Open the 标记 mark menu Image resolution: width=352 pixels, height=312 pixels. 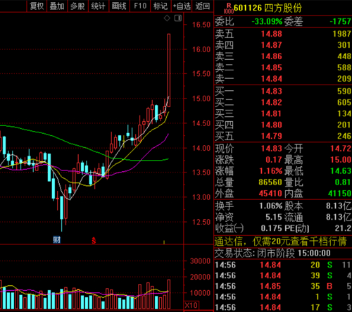click(161, 6)
